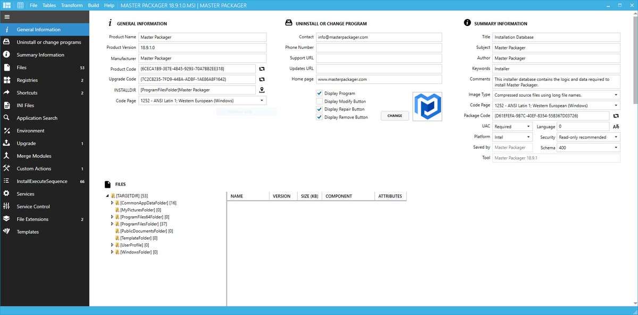Collapse the [TARGETDIR] tree node
Viewport: 638px width, 315px height.
(x=107, y=196)
